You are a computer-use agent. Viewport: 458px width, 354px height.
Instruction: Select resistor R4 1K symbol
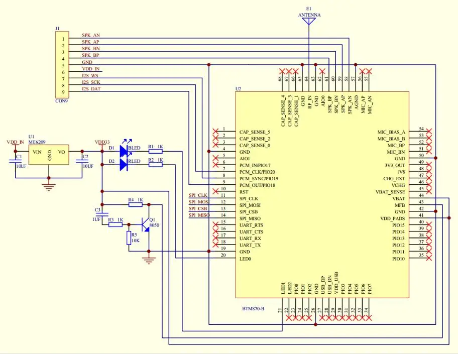(136, 204)
